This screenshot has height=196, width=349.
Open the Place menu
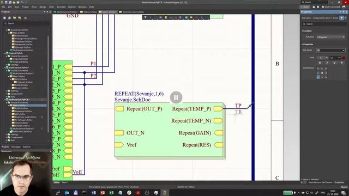pyautogui.click(x=34, y=7)
